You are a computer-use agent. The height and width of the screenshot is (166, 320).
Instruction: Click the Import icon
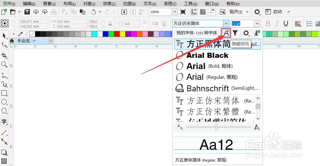tap(124, 12)
